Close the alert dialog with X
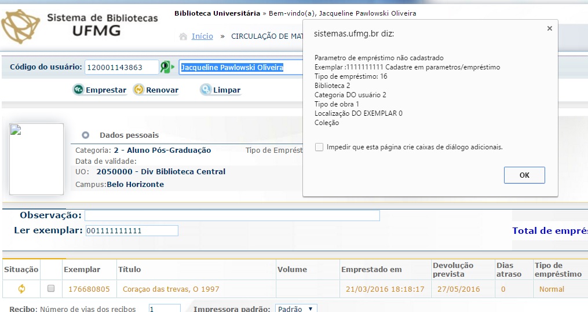 click(x=549, y=29)
